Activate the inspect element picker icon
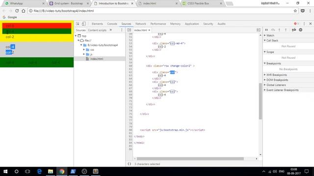This screenshot has height=176, width=314. pyautogui.click(x=78, y=24)
